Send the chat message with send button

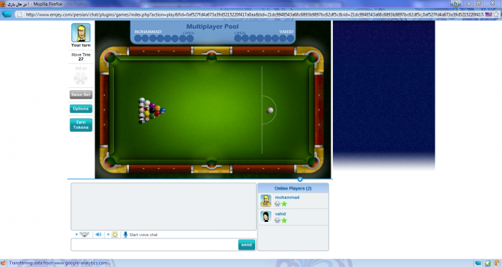click(247, 245)
